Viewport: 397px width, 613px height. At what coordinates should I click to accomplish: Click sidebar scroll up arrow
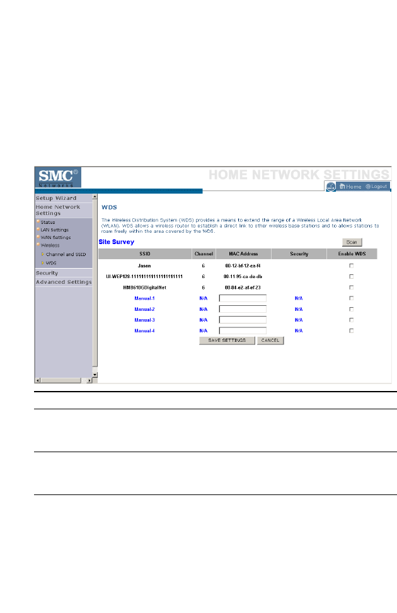(x=95, y=196)
